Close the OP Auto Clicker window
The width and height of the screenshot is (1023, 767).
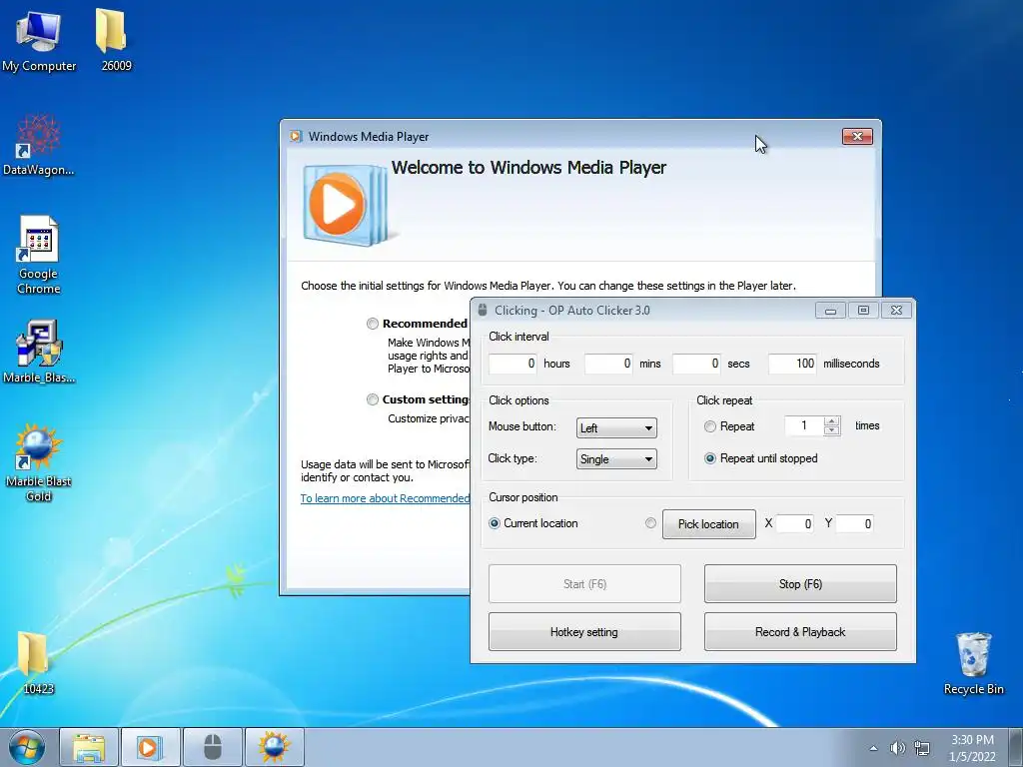coord(896,311)
